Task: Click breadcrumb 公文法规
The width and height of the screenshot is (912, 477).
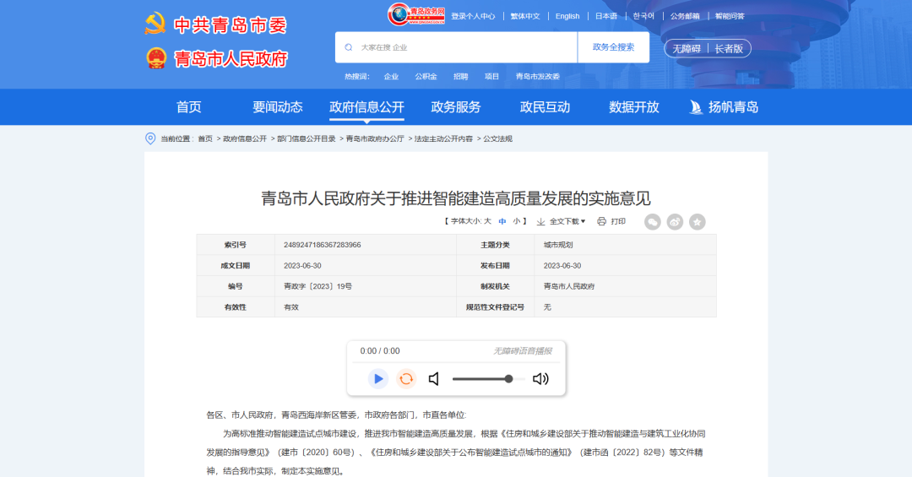Action: (x=498, y=138)
